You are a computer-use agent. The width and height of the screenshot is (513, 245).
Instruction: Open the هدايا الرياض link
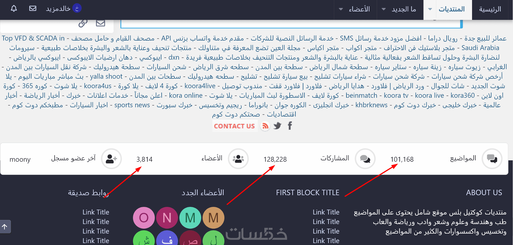pyautogui.click(x=346, y=86)
